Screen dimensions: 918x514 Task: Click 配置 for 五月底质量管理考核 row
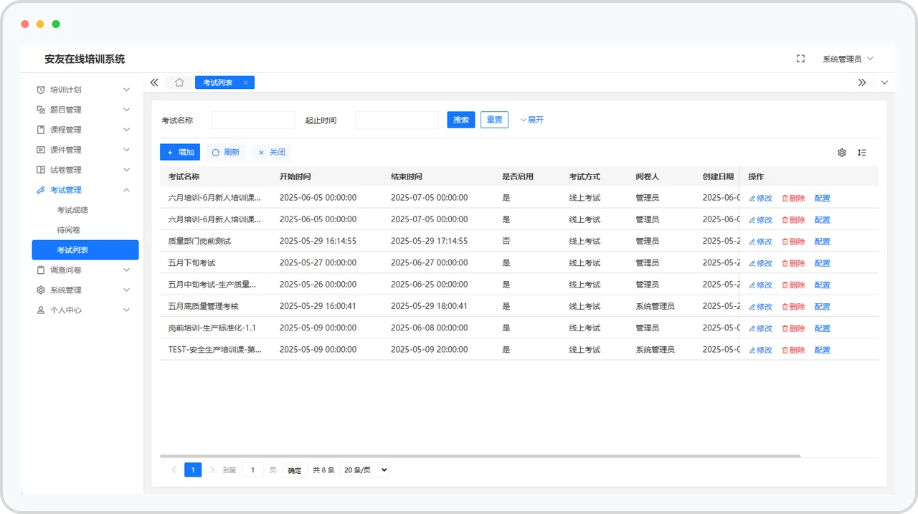point(823,307)
